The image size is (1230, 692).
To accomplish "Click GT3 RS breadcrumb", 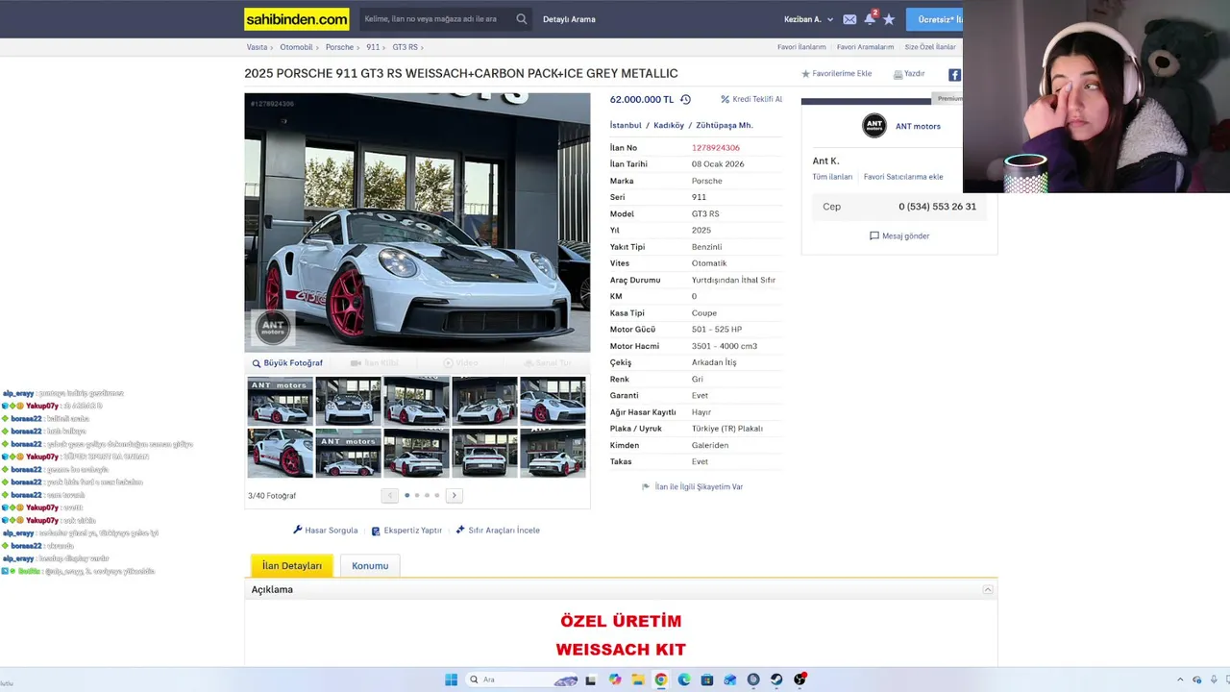I will [x=405, y=47].
